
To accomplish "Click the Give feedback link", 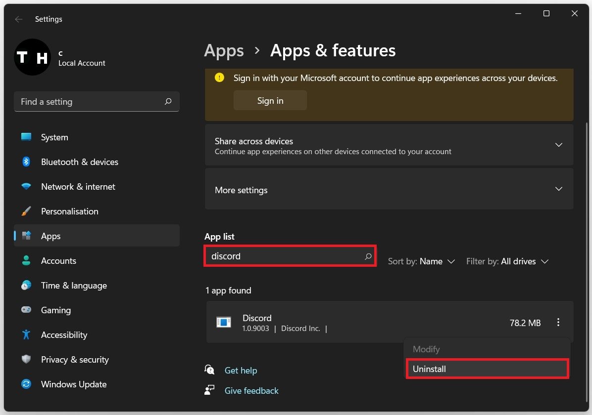I will 251,391.
